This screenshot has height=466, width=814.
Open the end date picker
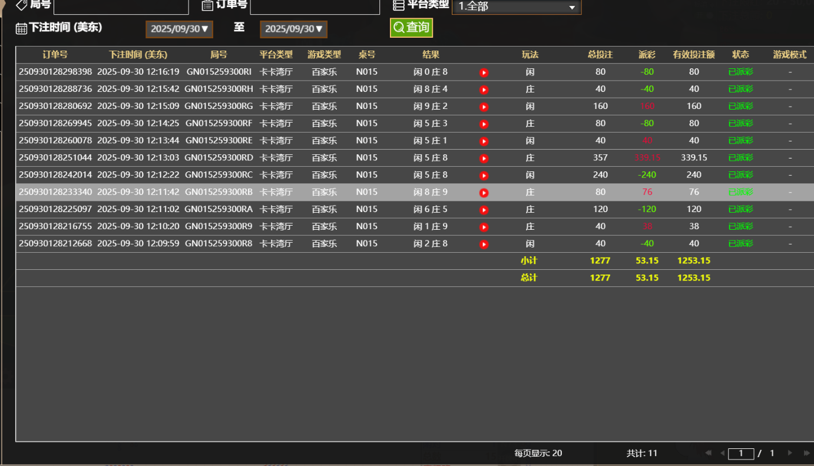[293, 29]
